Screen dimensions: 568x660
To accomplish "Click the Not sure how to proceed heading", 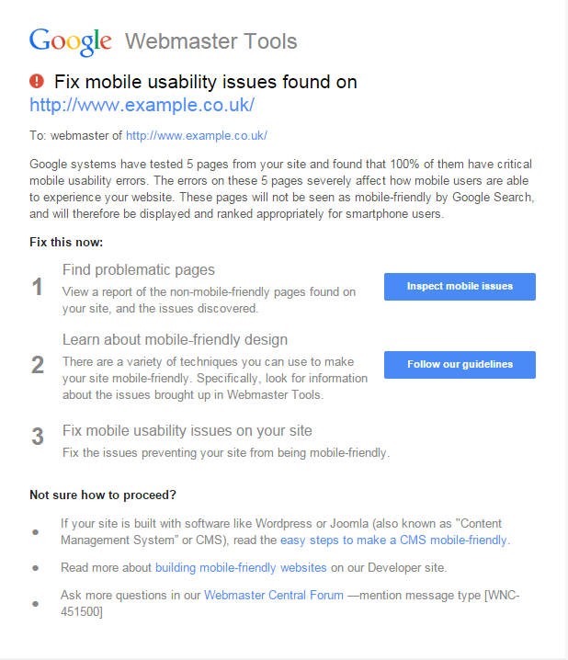I will click(103, 495).
